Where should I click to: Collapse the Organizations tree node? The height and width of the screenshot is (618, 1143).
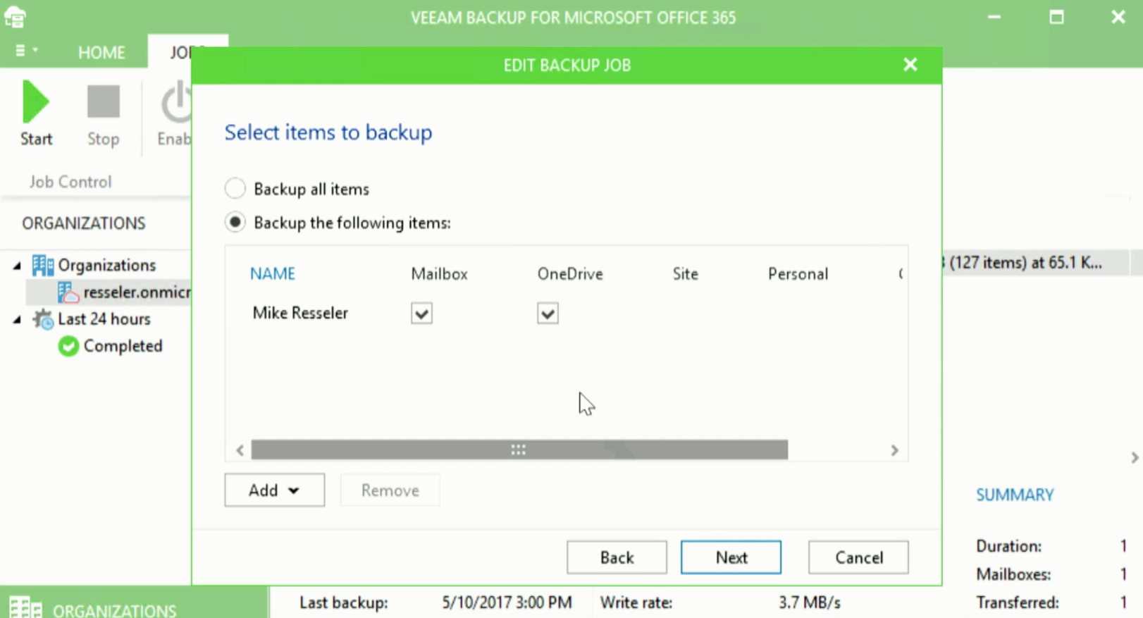17,266
